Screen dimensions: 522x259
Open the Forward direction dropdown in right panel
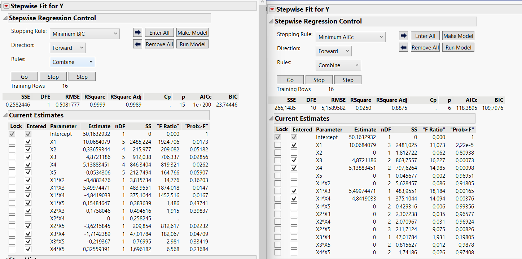333,51
